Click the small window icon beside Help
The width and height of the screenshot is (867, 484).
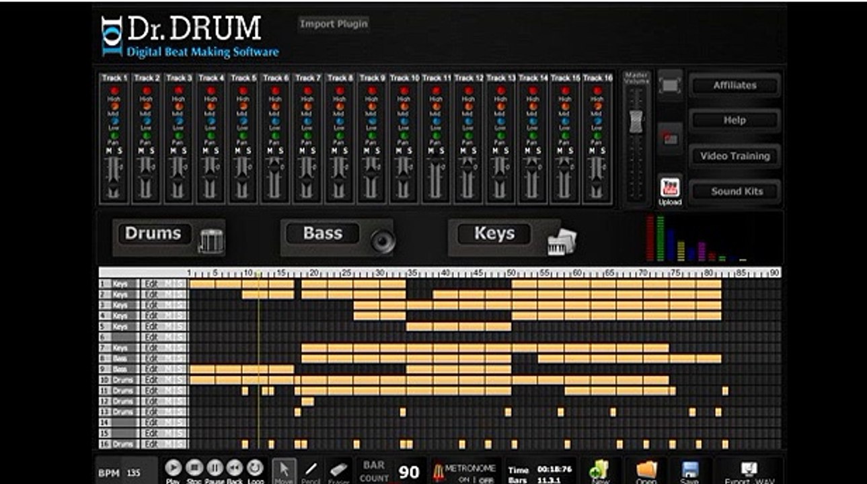tap(670, 138)
